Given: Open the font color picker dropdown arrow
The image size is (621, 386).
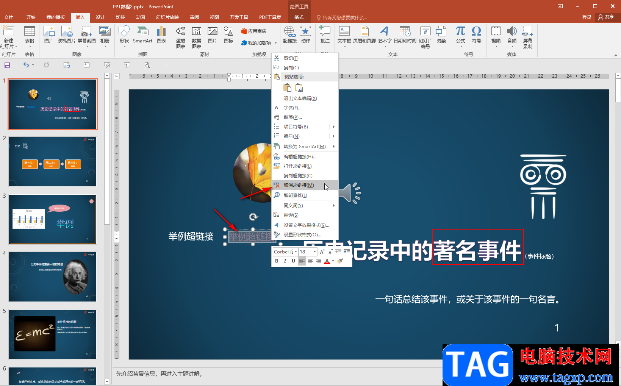Looking at the screenshot, I should pos(333,261).
